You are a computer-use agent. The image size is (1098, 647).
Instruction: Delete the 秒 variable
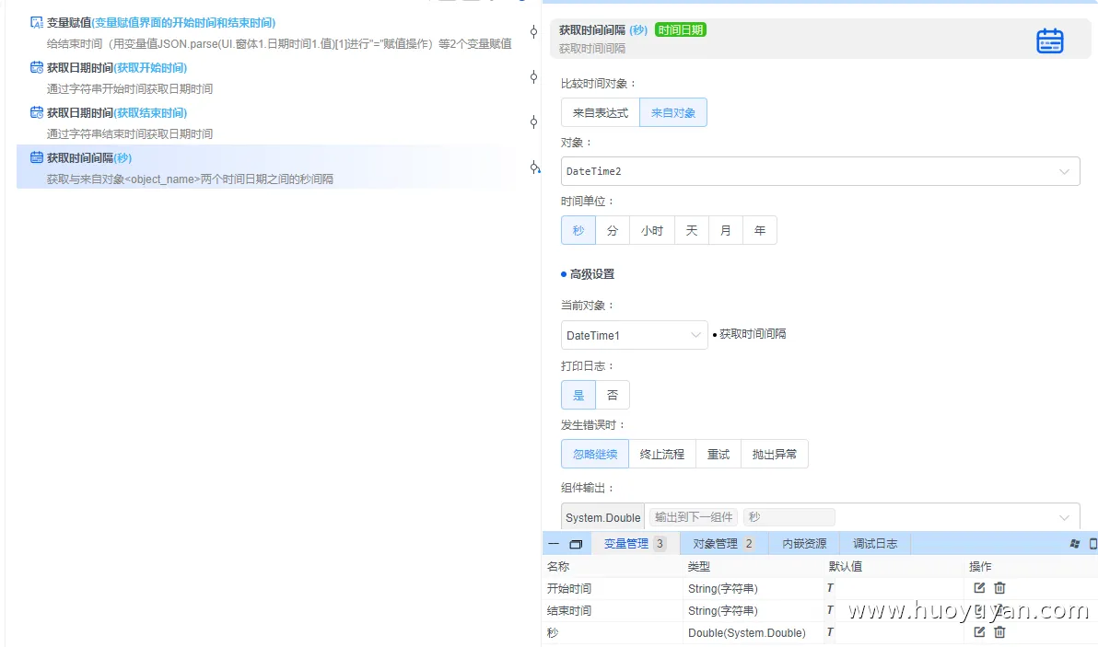click(999, 631)
